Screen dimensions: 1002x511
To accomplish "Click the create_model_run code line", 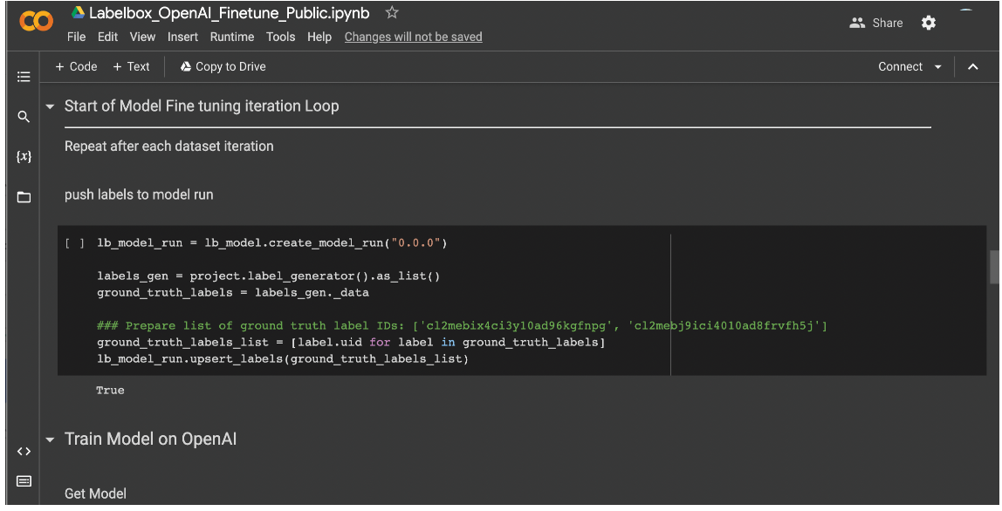I will [272, 243].
